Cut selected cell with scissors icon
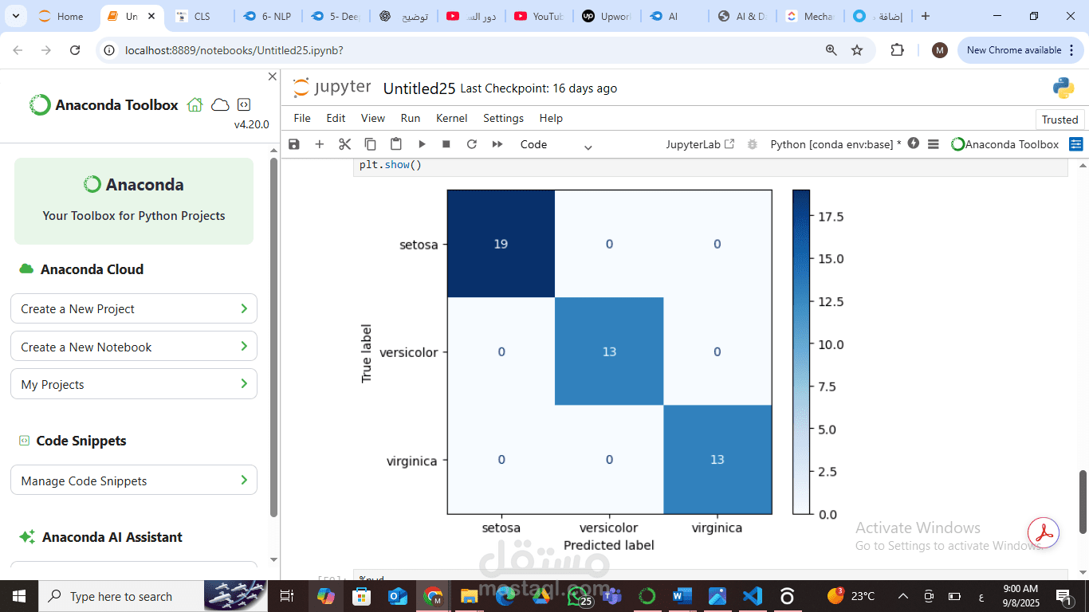Viewport: 1089px width, 612px height. point(344,144)
